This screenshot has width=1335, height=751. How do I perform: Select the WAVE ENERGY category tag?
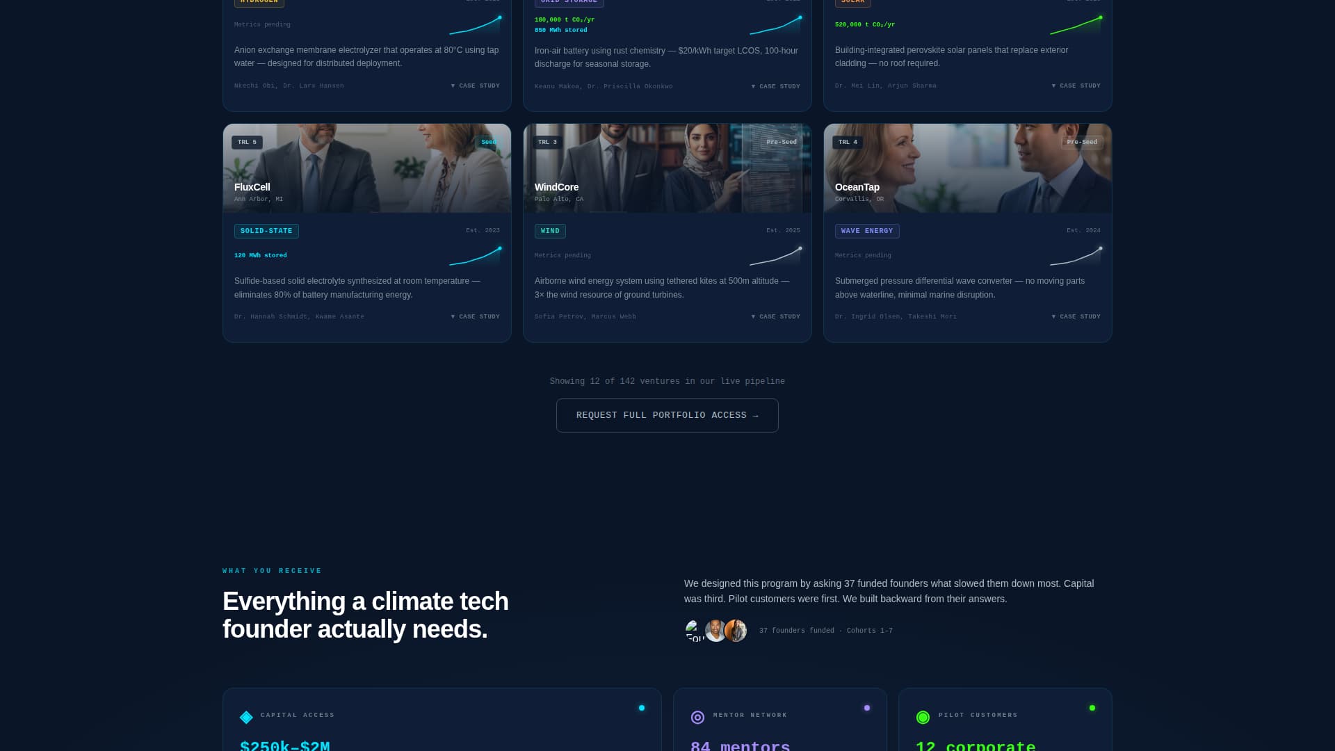click(867, 231)
